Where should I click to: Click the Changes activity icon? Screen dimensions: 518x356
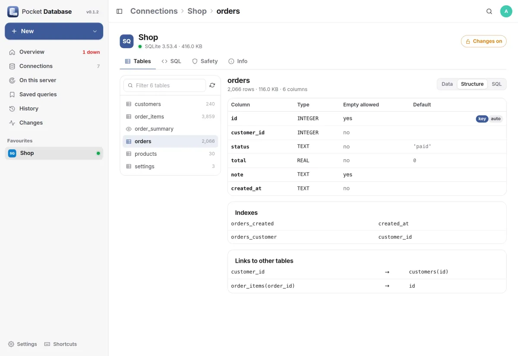pos(12,123)
